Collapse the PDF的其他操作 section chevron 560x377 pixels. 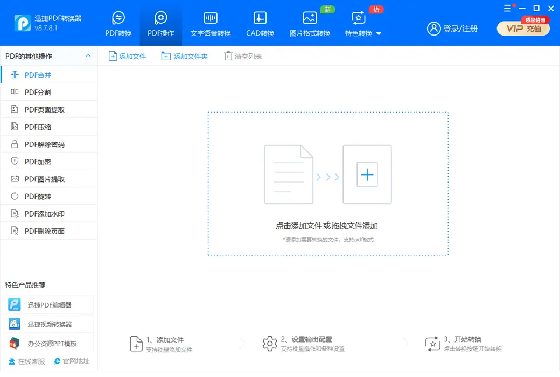tap(88, 56)
